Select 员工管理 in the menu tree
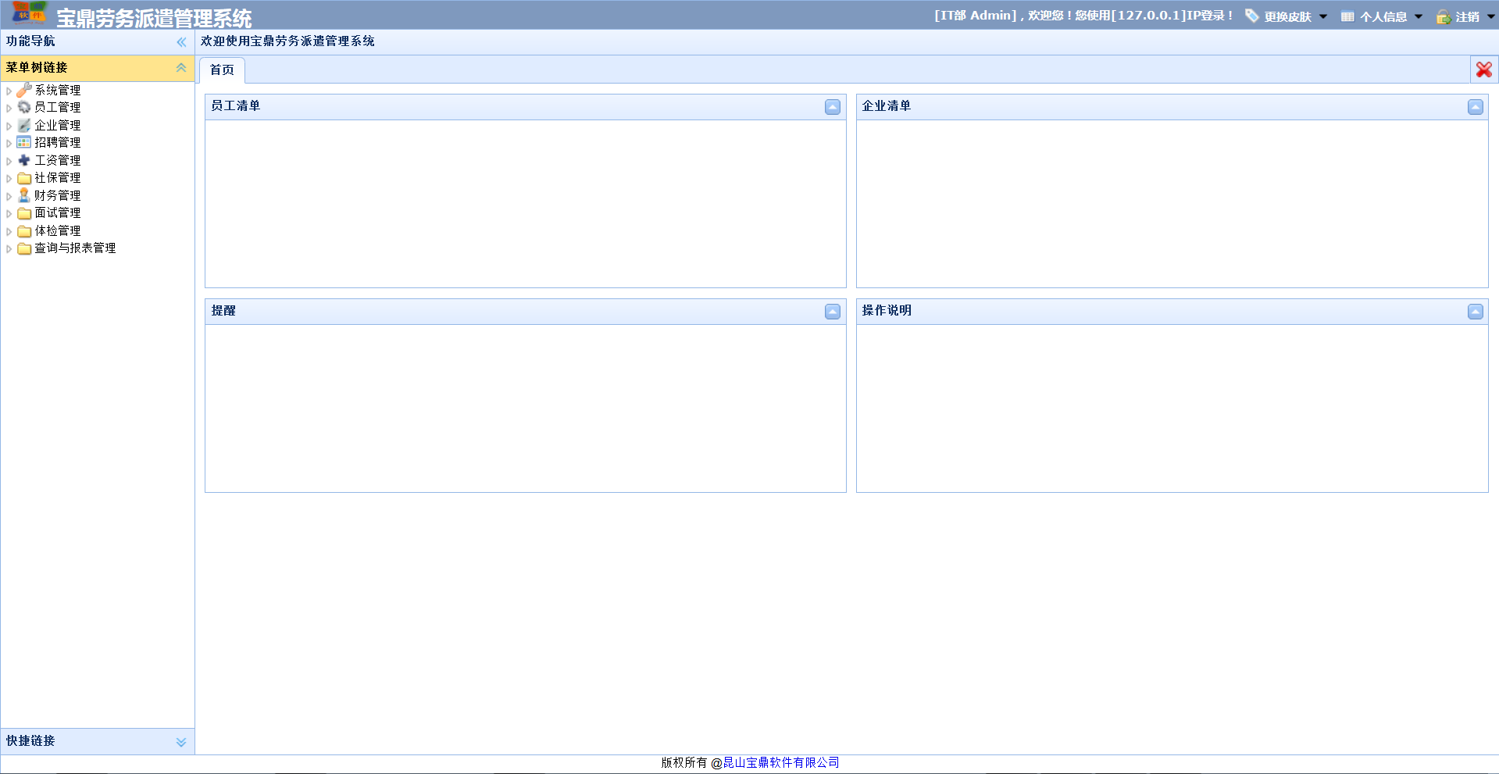 pos(58,108)
